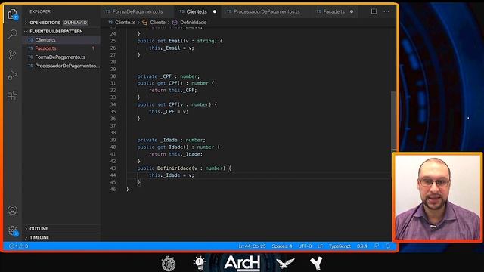Open the editor More Actions menu
Image resolution: width=484 pixels, height=272 pixels.
coord(386,11)
